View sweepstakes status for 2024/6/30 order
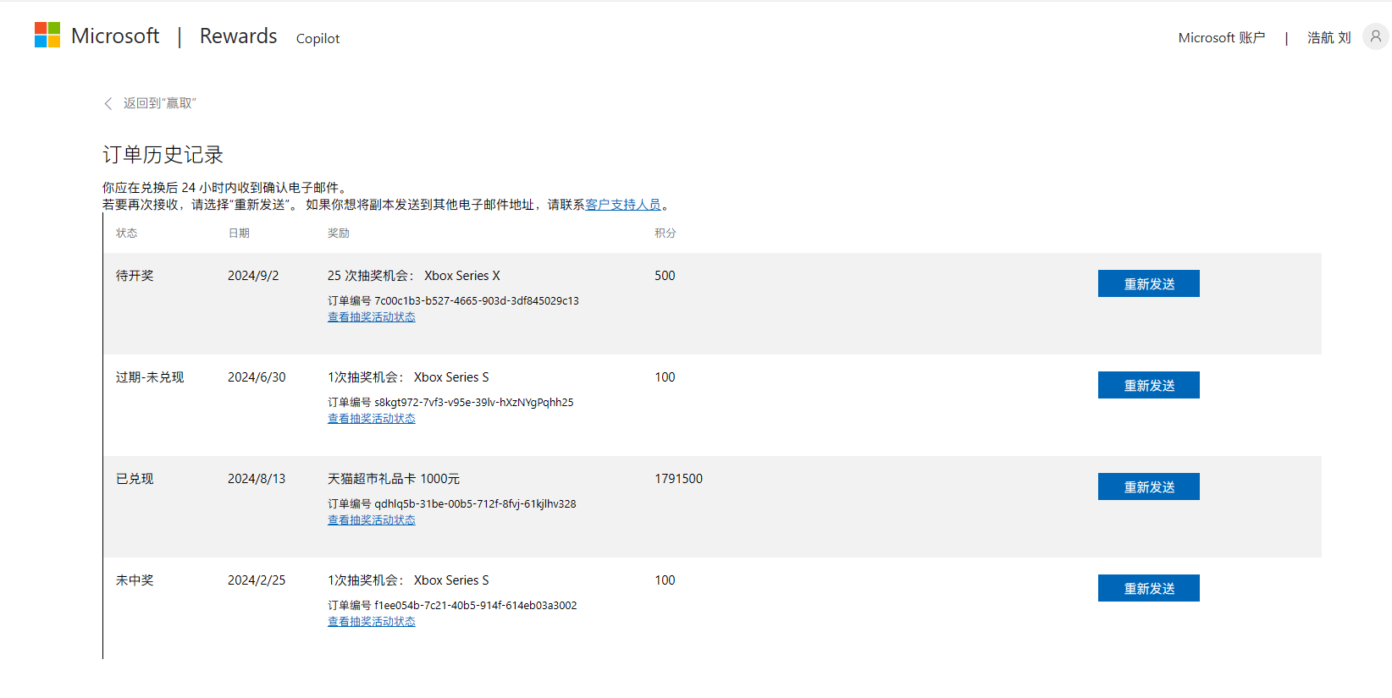 372,419
